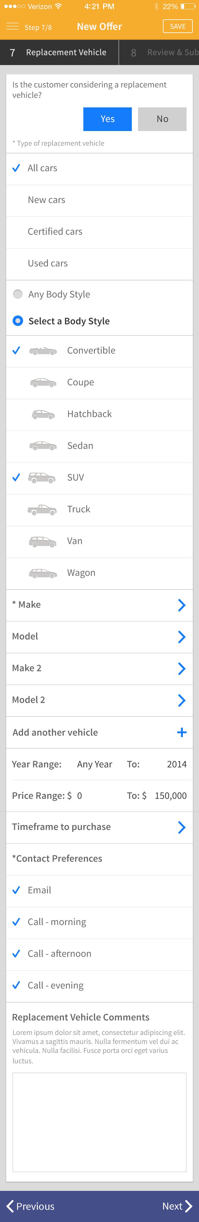Tap the Coupe car icon
The height and width of the screenshot is (1222, 199).
click(x=43, y=382)
